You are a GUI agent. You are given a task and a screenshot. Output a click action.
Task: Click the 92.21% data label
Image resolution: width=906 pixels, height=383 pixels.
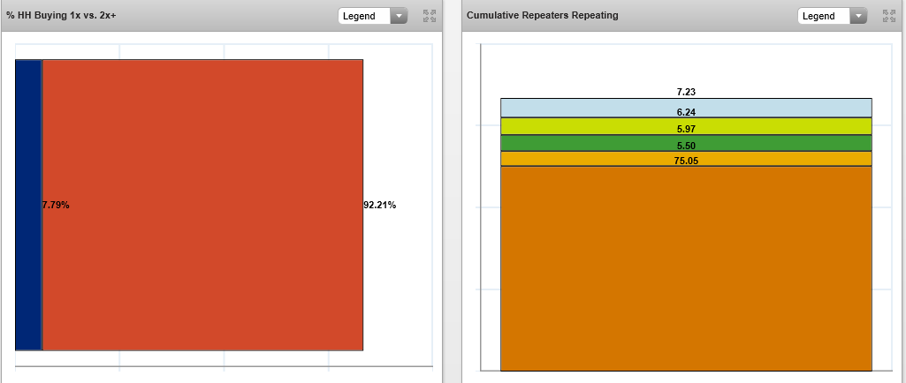pyautogui.click(x=380, y=206)
